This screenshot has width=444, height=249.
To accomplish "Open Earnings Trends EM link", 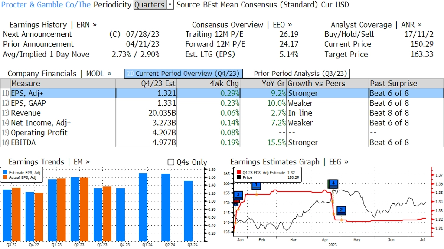I will click(49, 162).
